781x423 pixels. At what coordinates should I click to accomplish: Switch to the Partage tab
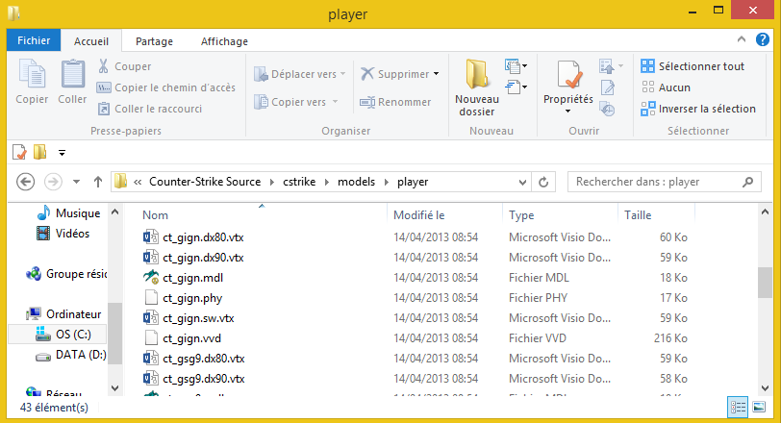click(155, 41)
